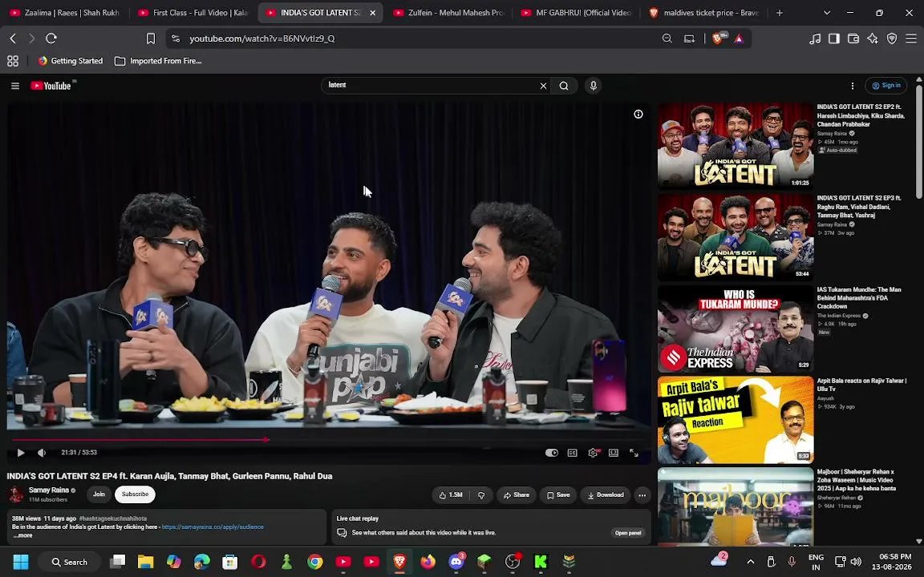Open Brave VPN shield icon
Viewport: 924px width, 577px height.
892,38
